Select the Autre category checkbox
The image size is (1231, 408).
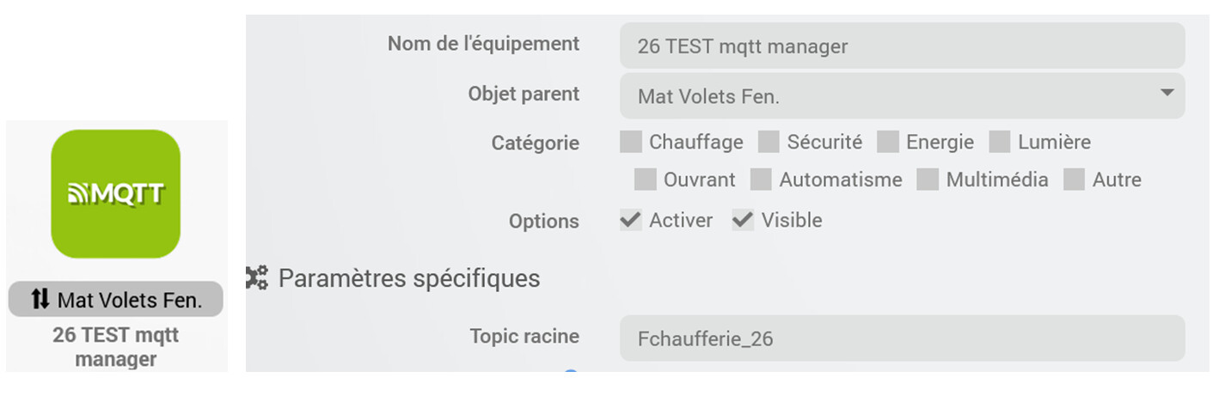(1074, 180)
